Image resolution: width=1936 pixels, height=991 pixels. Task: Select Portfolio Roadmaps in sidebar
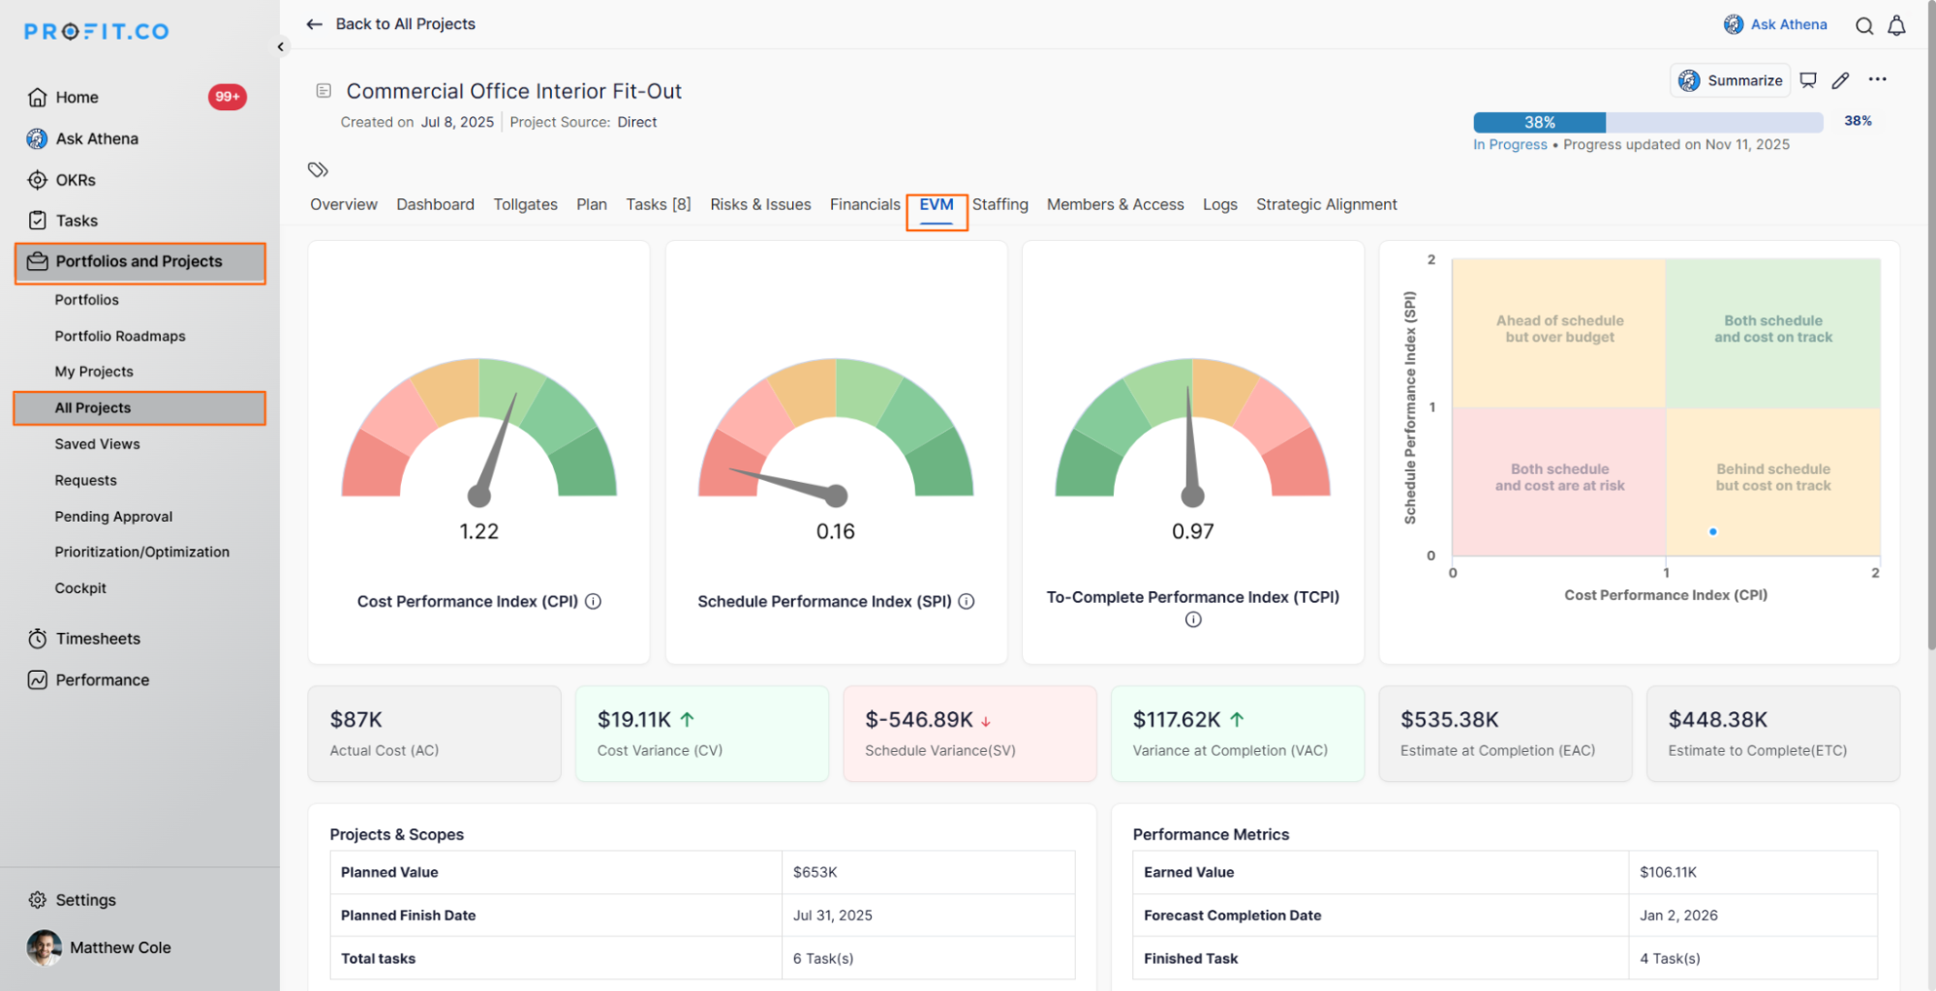120,336
